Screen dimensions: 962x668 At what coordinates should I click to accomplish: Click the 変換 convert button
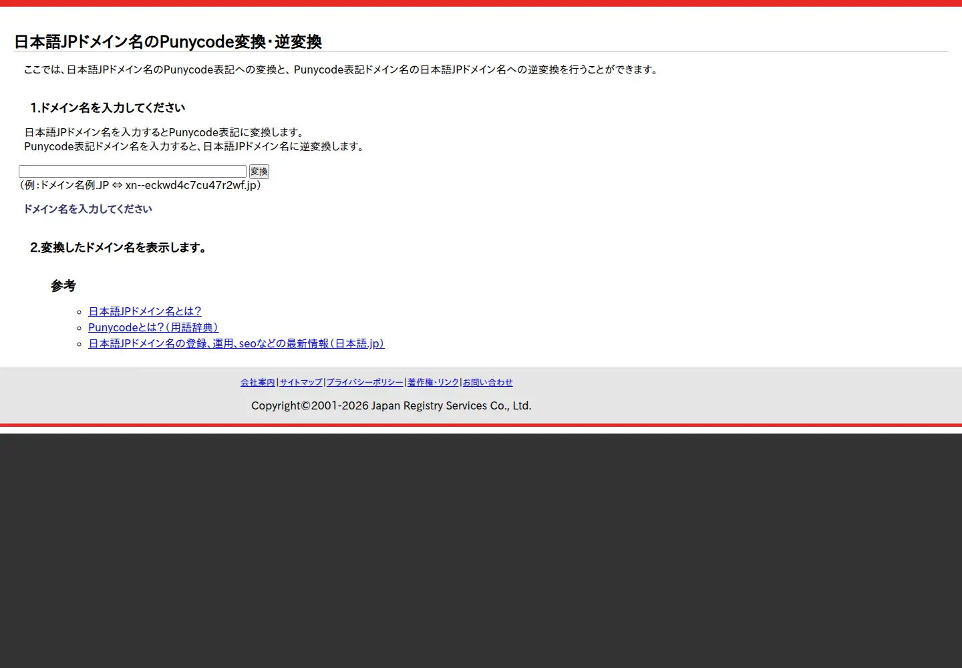click(x=259, y=172)
